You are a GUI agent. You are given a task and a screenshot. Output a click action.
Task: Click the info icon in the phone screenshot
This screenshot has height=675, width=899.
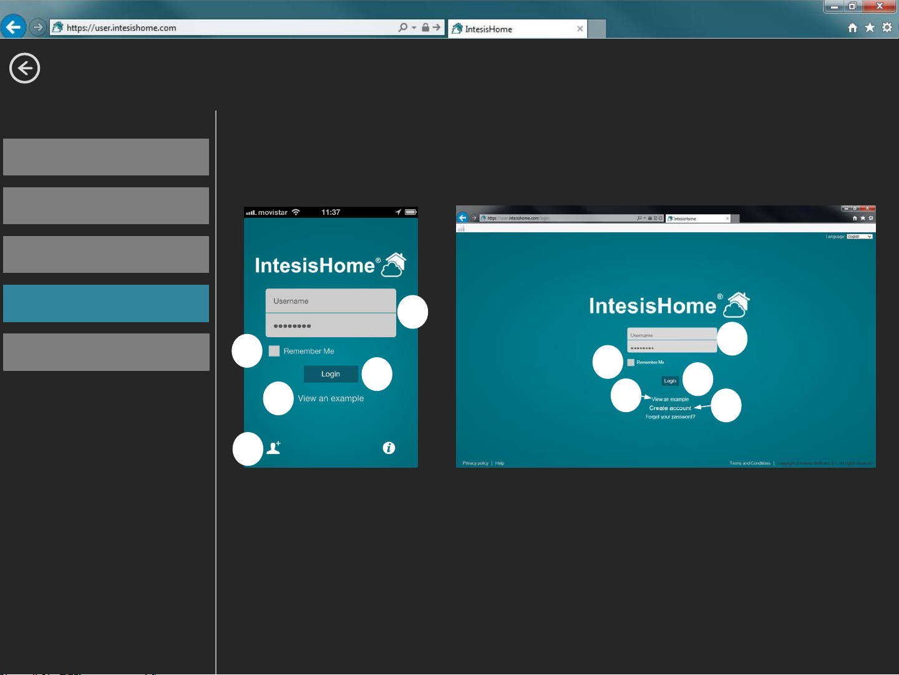pyautogui.click(x=389, y=448)
